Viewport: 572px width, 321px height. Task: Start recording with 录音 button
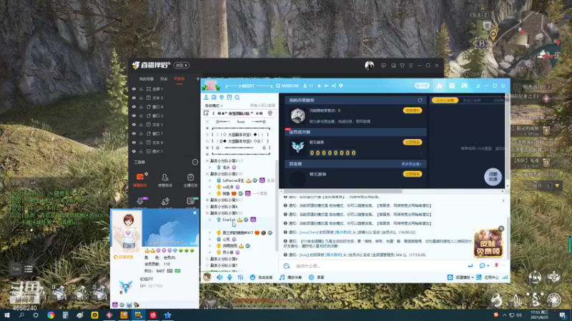[316, 277]
